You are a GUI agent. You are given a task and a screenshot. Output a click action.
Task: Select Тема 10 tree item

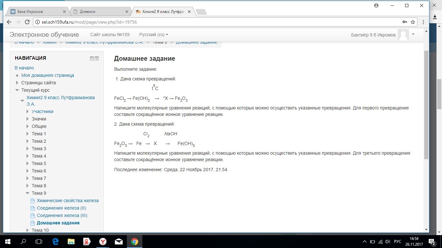pos(40,230)
